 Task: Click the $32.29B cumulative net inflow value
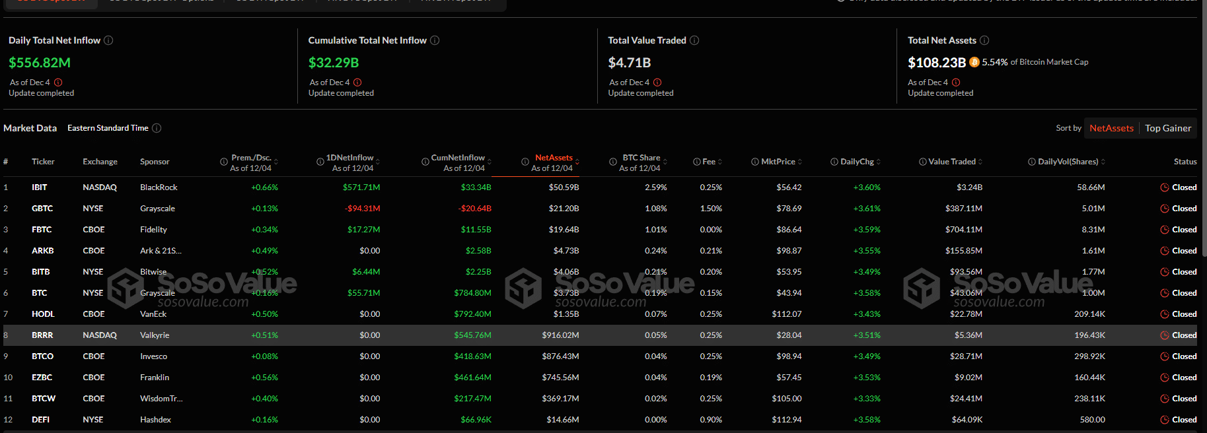[x=334, y=63]
